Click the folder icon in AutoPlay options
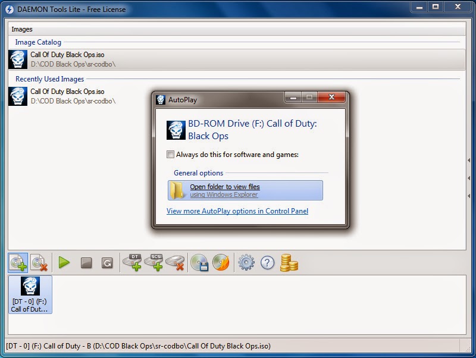The image size is (476, 358). pyautogui.click(x=177, y=190)
